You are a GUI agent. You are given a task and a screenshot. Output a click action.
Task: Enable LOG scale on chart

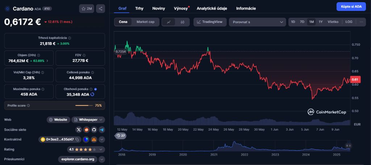click(x=349, y=22)
